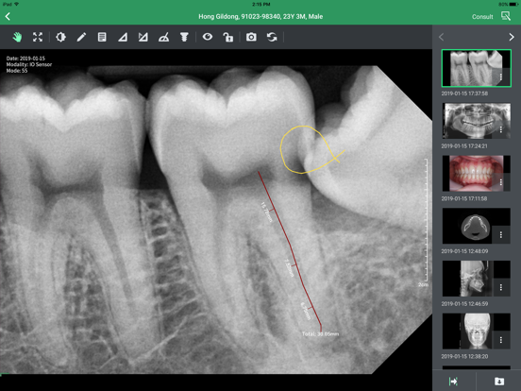
Task: Open the frontal skull thumbnail 12:38:20
Action: click(x=476, y=331)
